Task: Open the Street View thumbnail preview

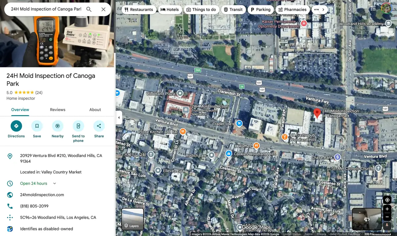Action: click(x=367, y=219)
